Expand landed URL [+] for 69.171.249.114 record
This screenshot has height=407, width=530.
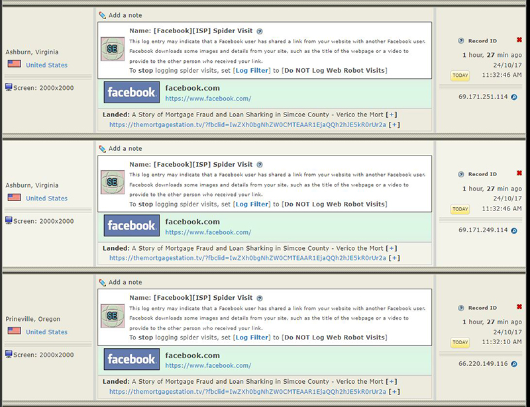(x=394, y=258)
